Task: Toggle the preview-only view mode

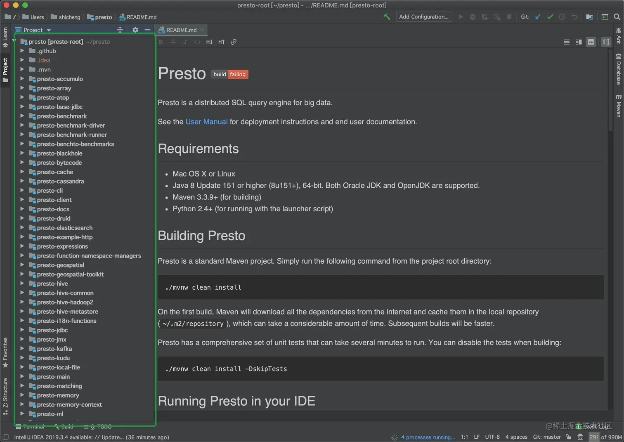Action: click(x=591, y=42)
